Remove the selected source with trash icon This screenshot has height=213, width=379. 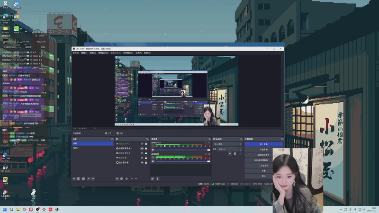[122, 179]
